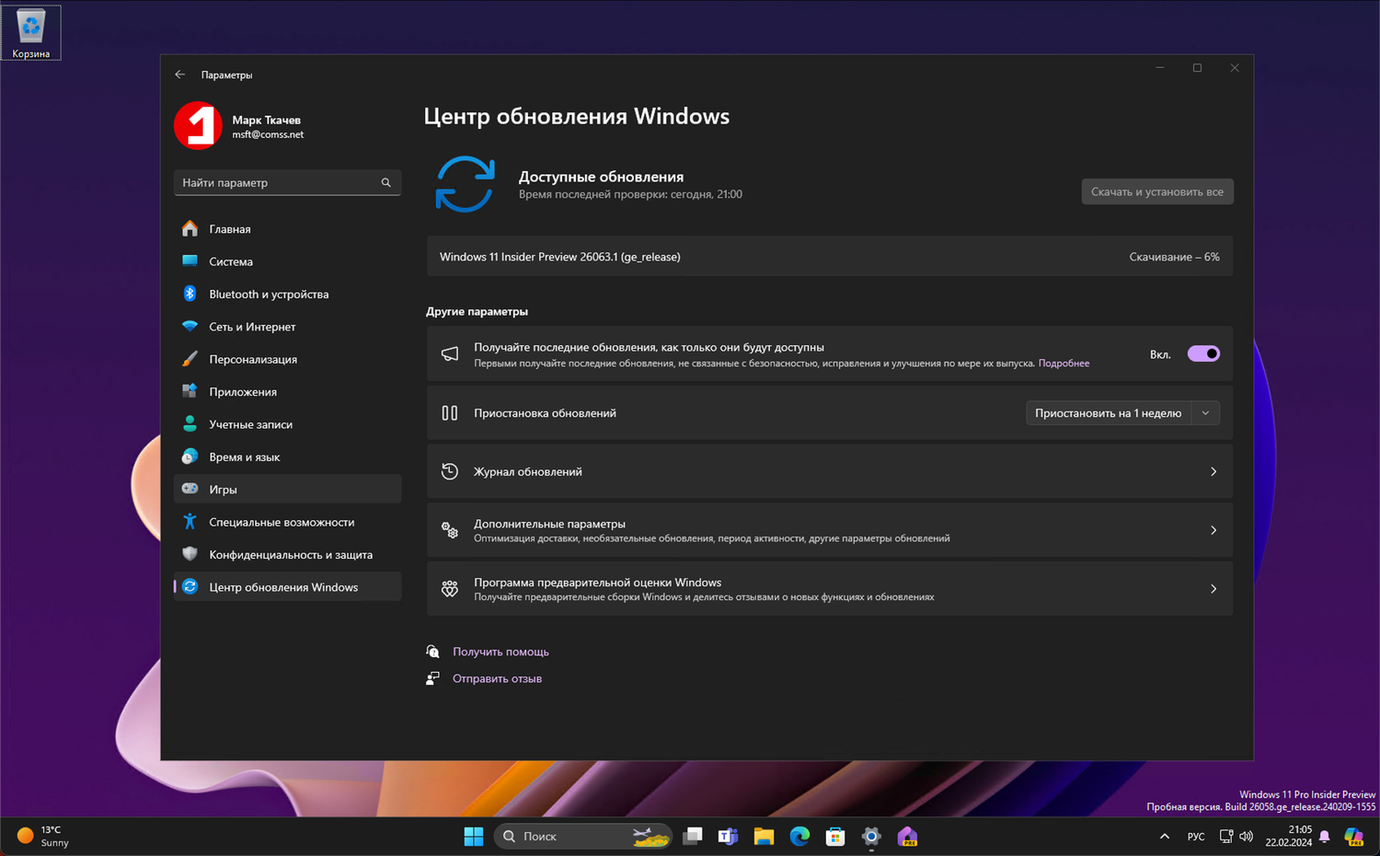Open Microsoft Store from the taskbar
1380x856 pixels.
click(x=834, y=837)
